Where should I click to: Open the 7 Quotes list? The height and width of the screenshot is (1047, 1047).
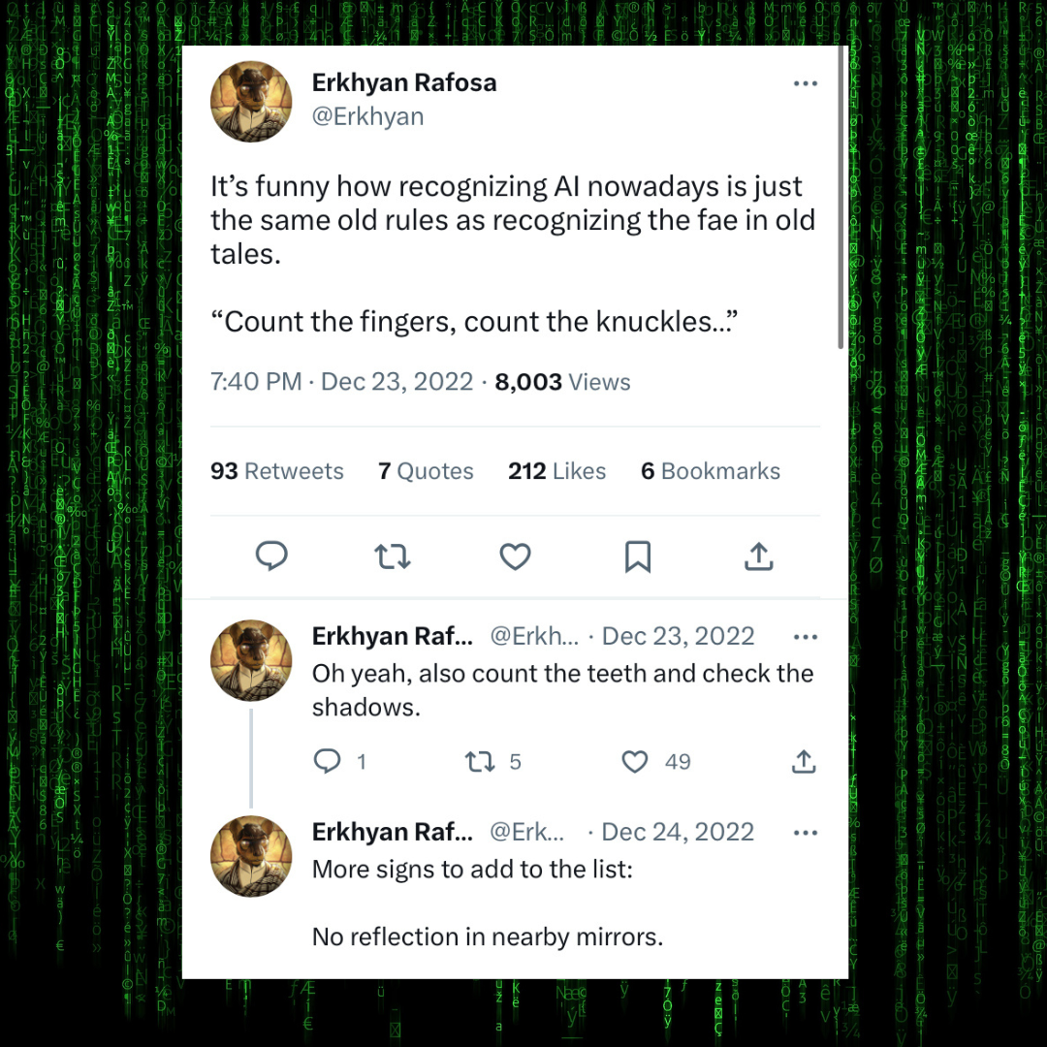(426, 471)
